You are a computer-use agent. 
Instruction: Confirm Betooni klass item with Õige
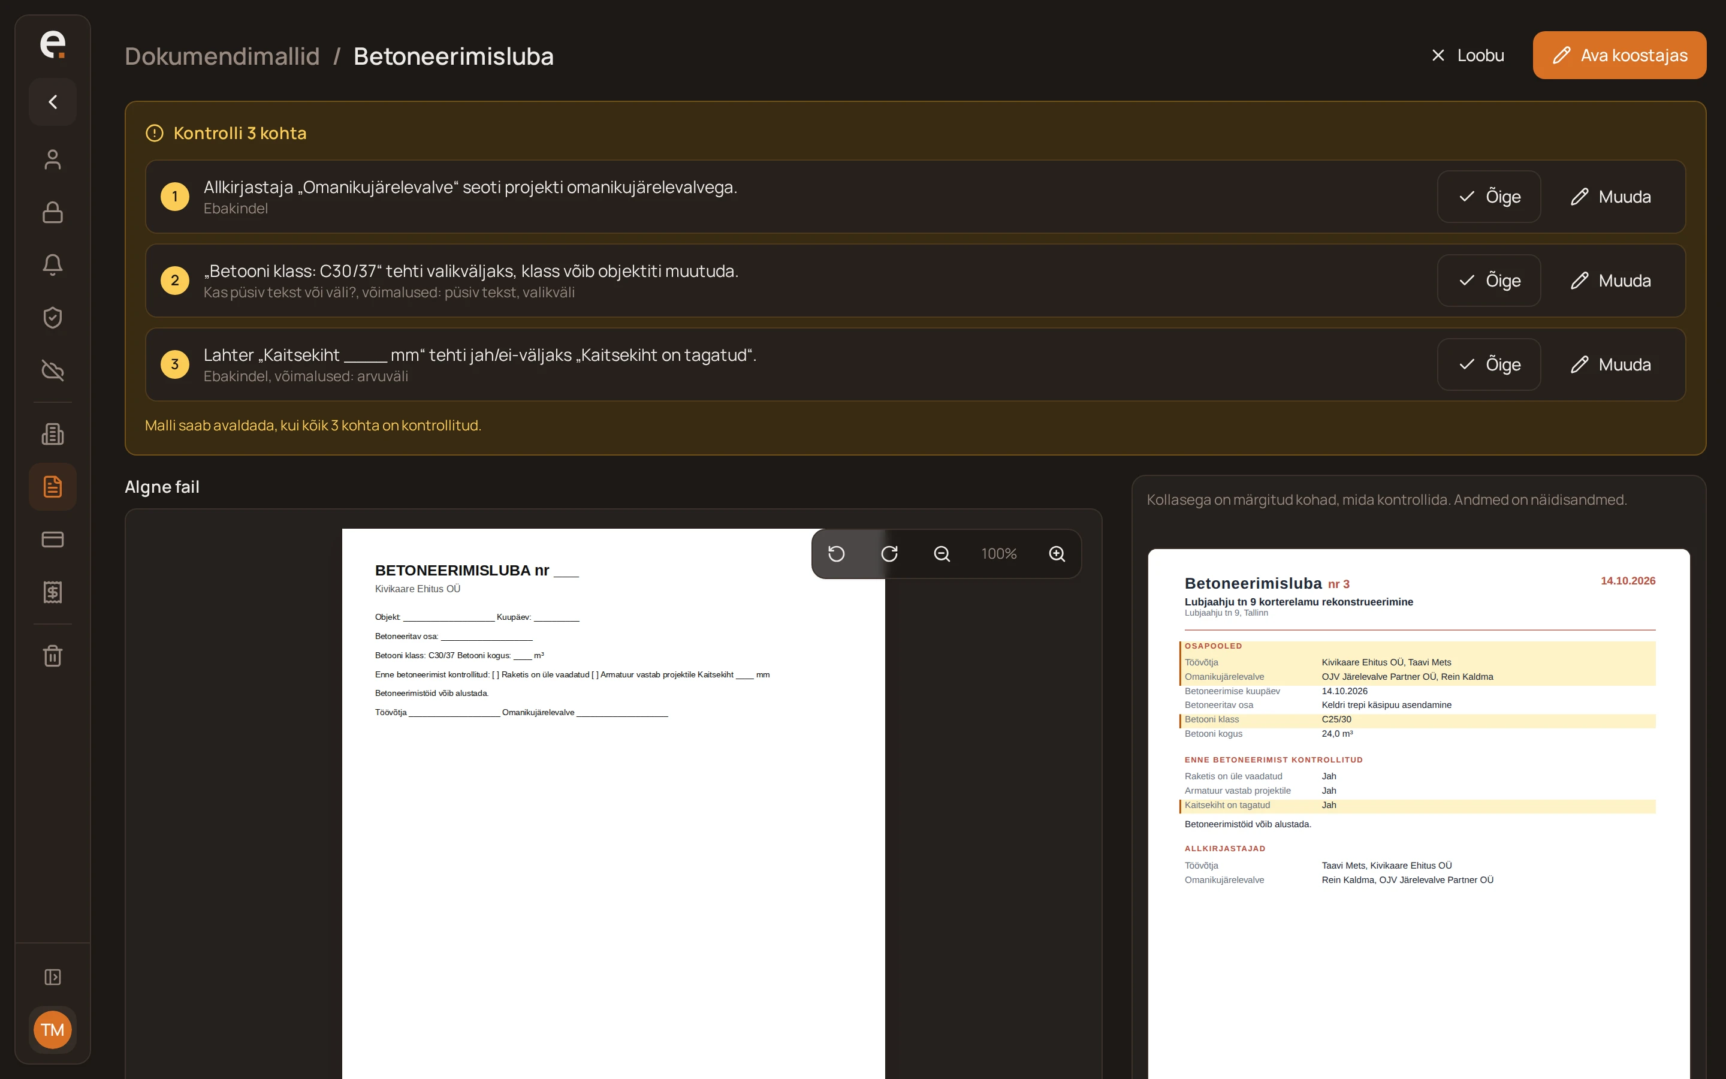[1489, 281]
